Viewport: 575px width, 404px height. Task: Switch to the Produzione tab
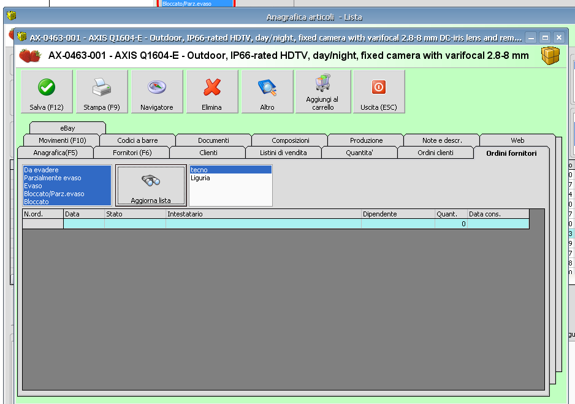pos(366,140)
